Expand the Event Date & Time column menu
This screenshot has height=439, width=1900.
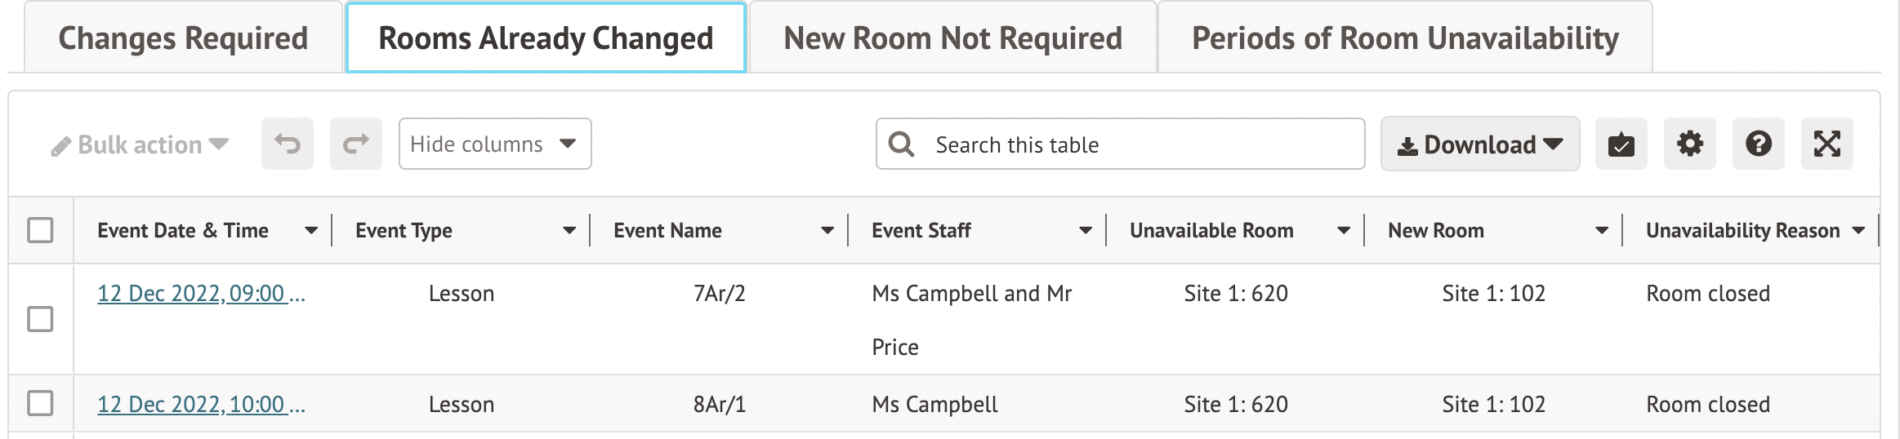tap(311, 231)
